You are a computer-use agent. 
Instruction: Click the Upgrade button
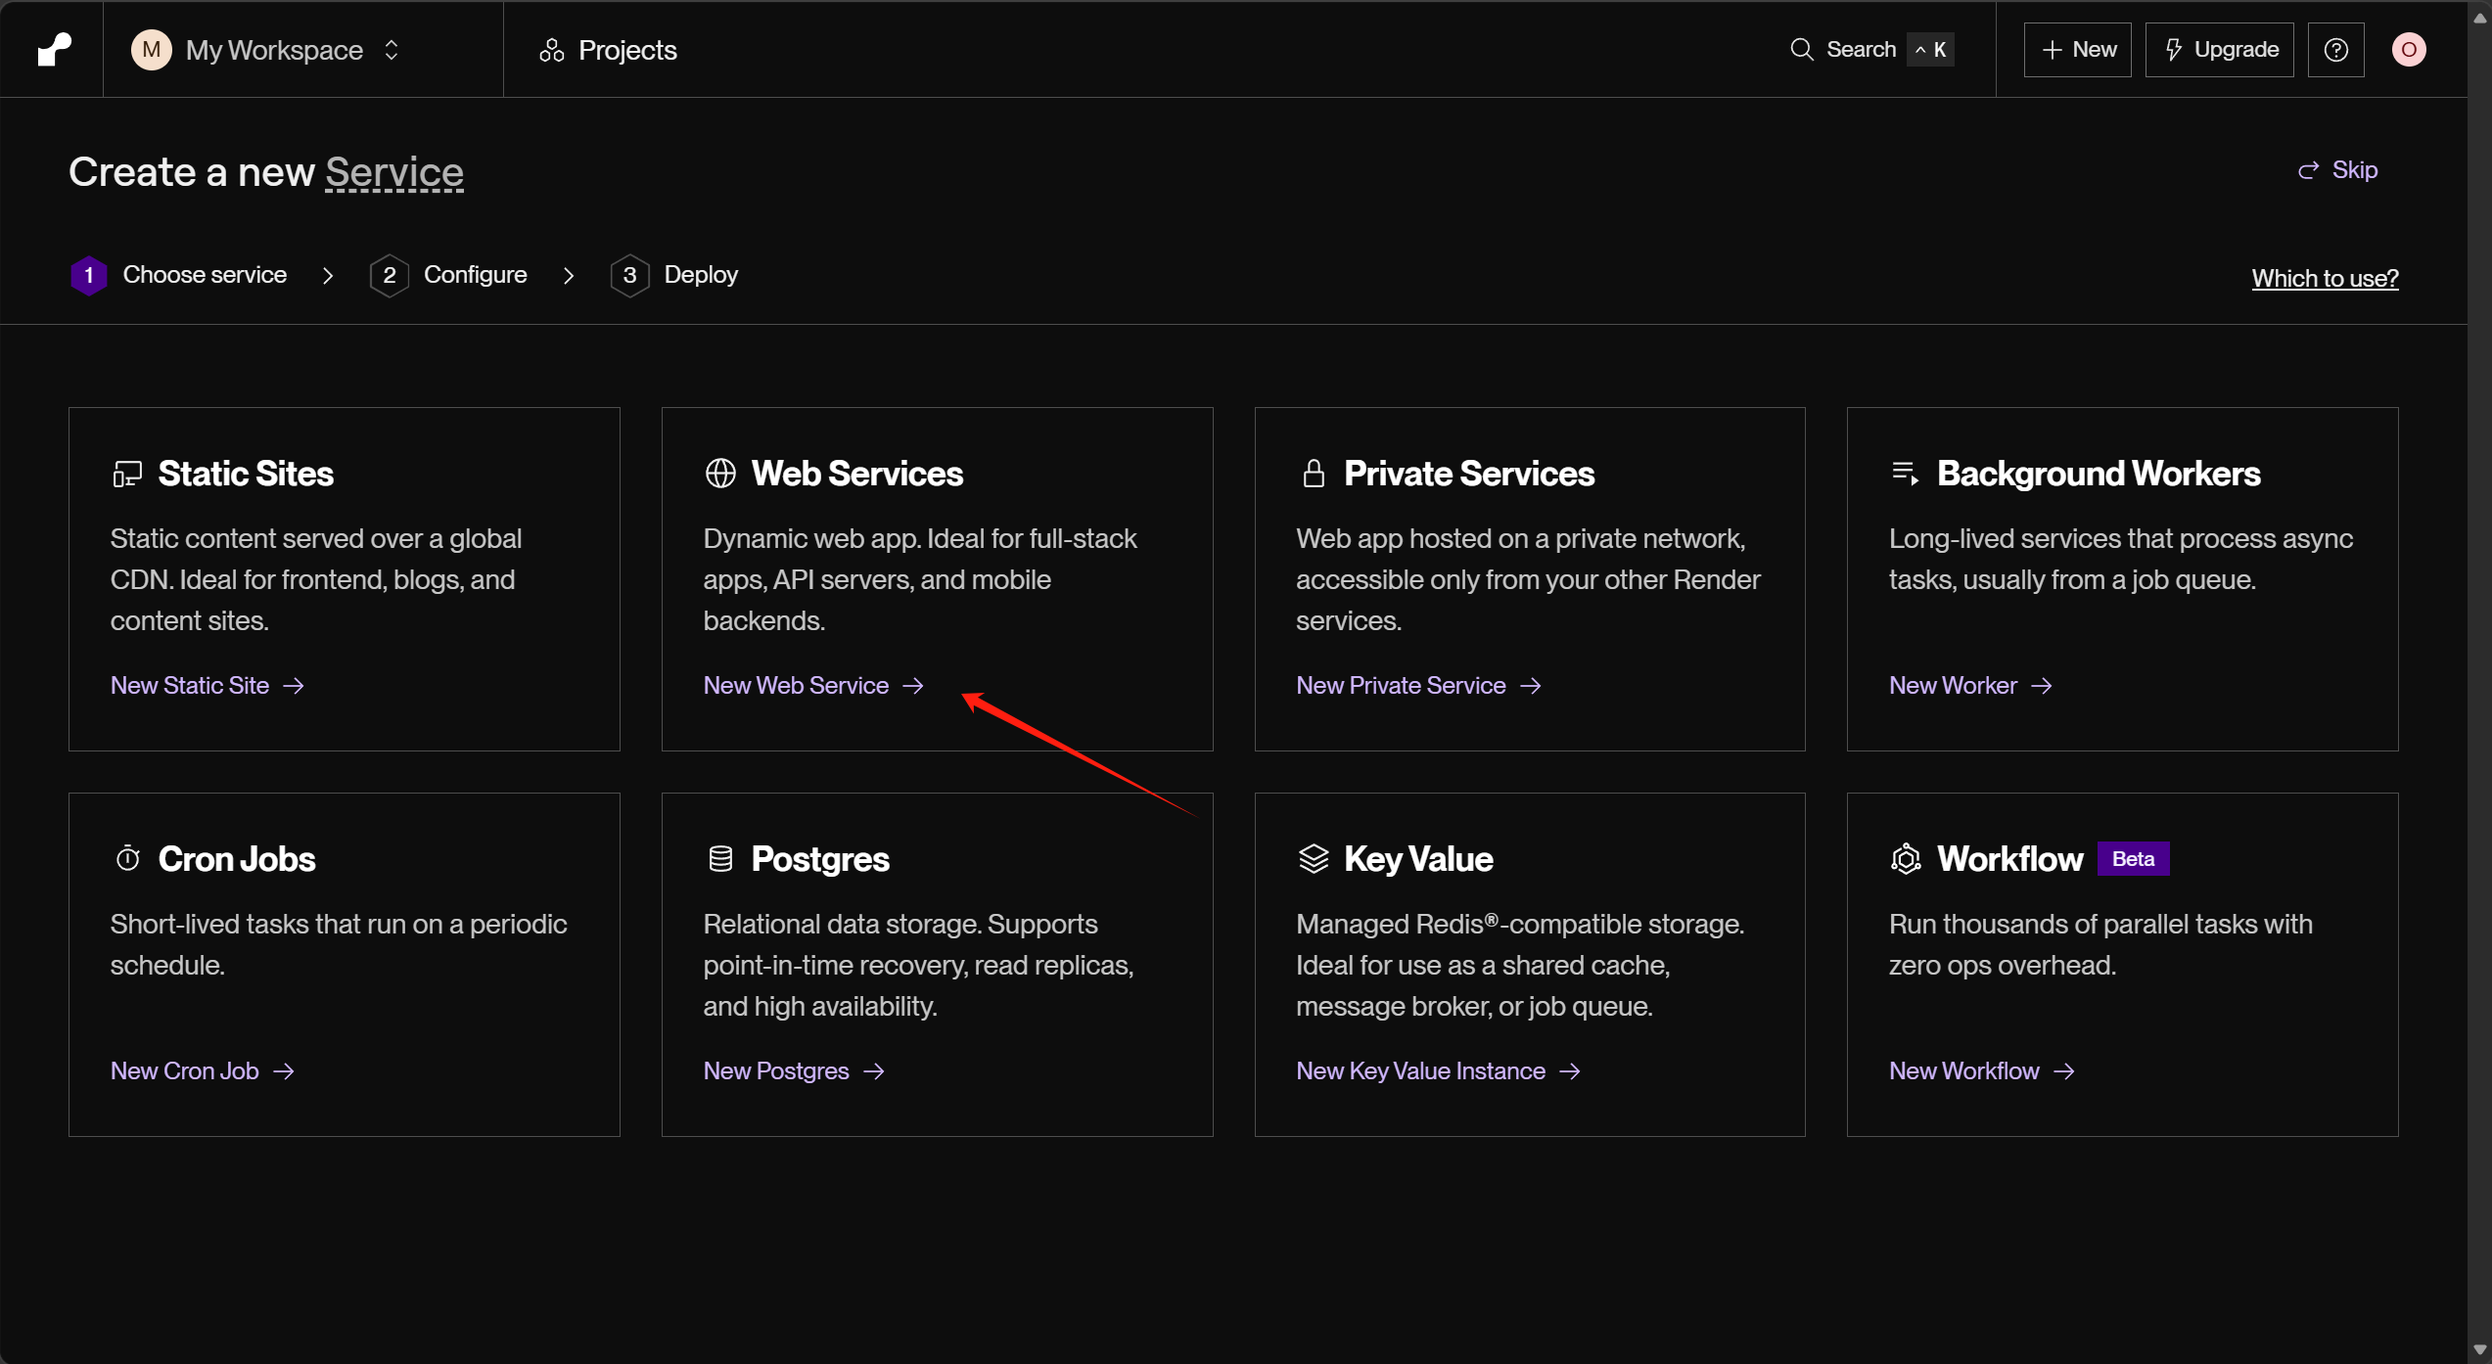coord(2219,50)
